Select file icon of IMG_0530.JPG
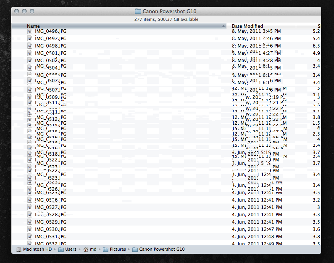This screenshot has width=334, height=263. click(x=30, y=229)
